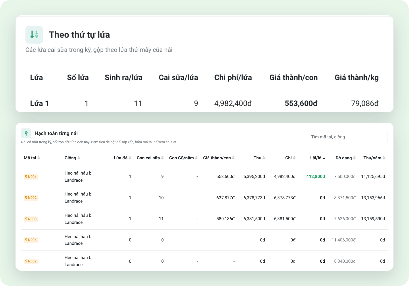Sort by Con CS/năm column header

coord(183,158)
